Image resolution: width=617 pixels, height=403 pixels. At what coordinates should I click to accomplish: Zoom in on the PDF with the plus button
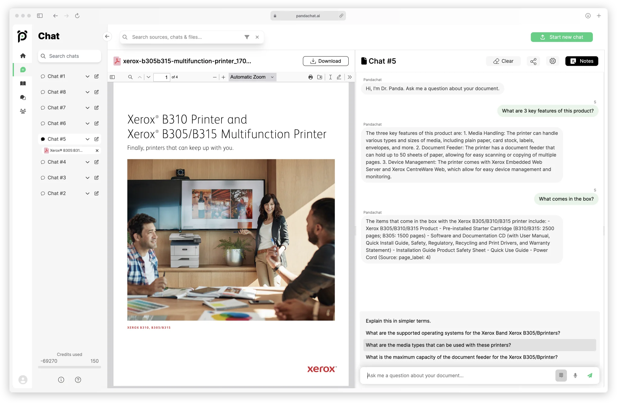click(x=223, y=77)
